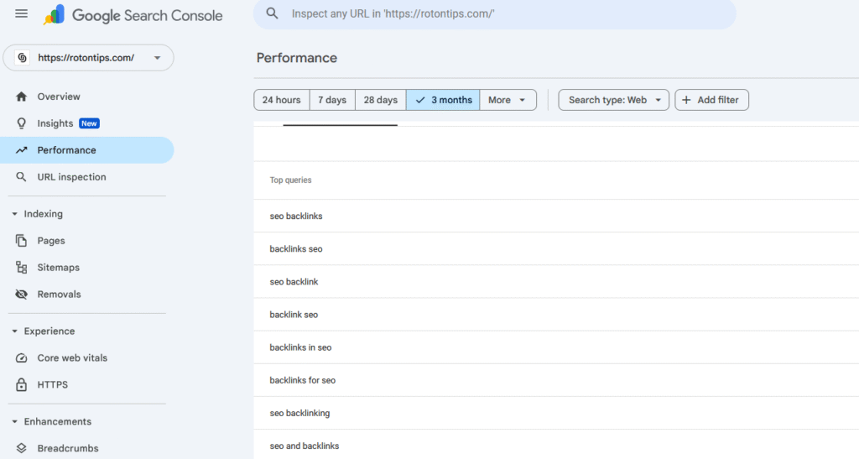Open the property selector dropdown arrow
The width and height of the screenshot is (859, 459).
(x=157, y=58)
